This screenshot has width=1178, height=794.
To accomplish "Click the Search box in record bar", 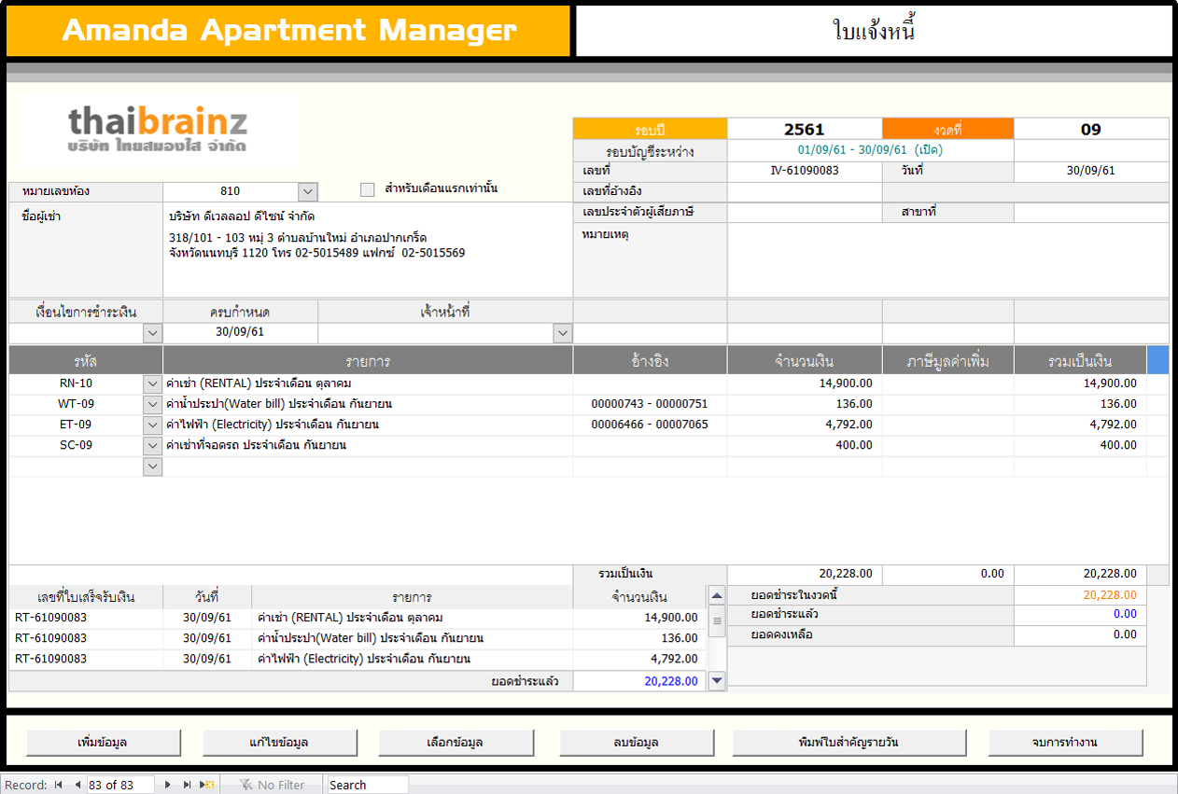I will 367,785.
